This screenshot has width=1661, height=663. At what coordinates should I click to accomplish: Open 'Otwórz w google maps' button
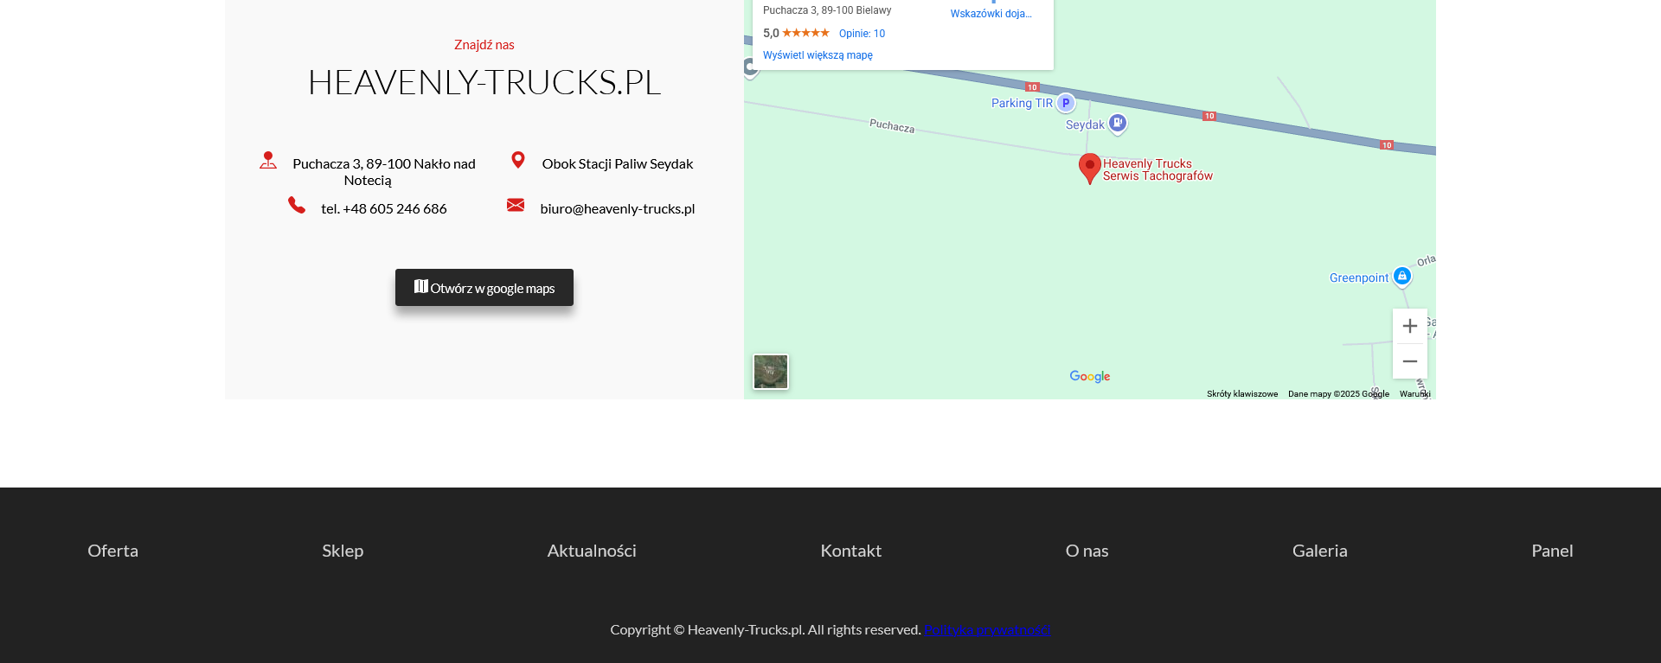pos(484,287)
